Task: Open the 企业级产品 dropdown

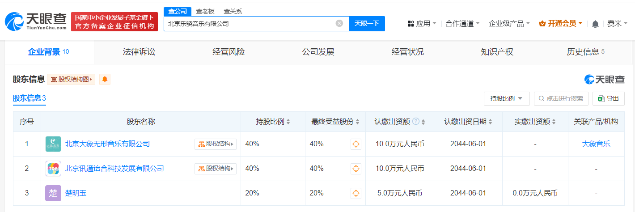Action: coord(509,23)
